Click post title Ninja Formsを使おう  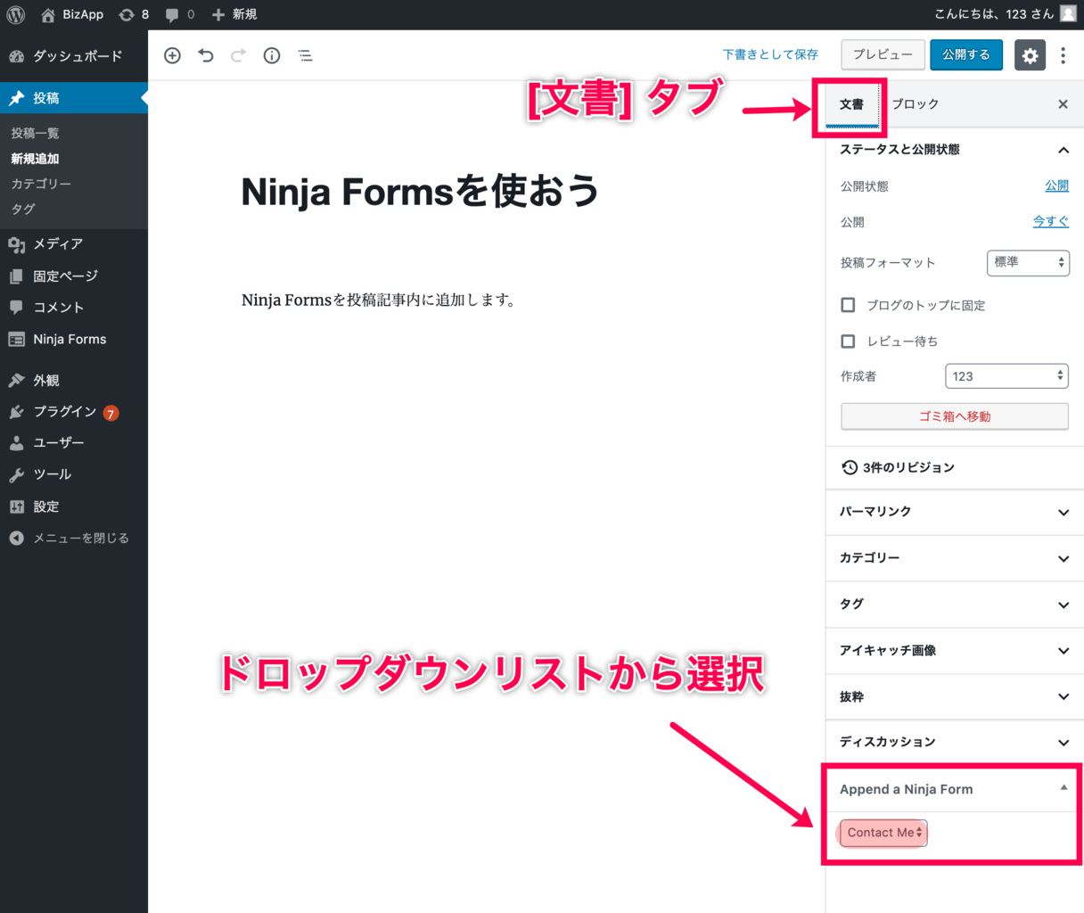[x=420, y=191]
